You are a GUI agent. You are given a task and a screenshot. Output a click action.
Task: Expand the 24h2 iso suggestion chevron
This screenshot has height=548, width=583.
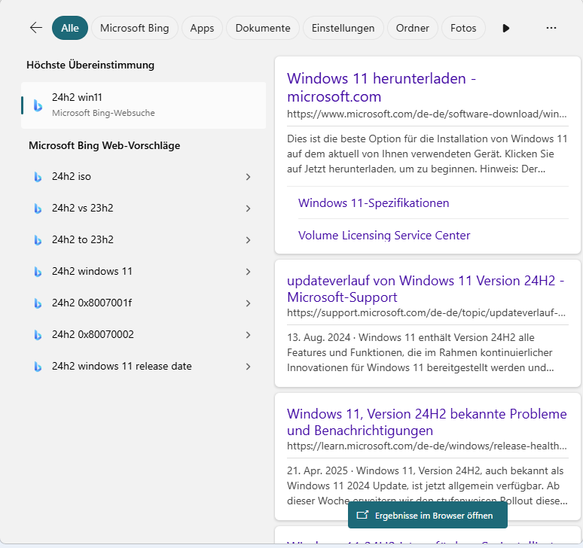[x=249, y=177]
